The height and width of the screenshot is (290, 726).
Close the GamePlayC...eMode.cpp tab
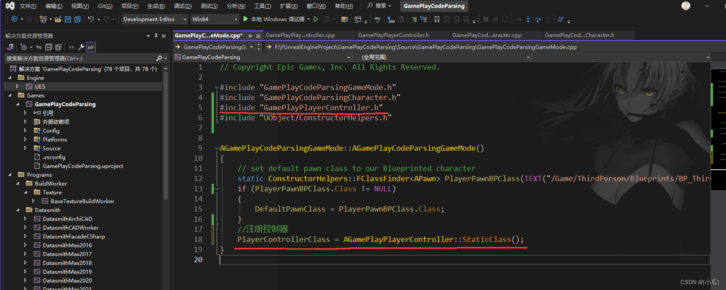click(258, 36)
